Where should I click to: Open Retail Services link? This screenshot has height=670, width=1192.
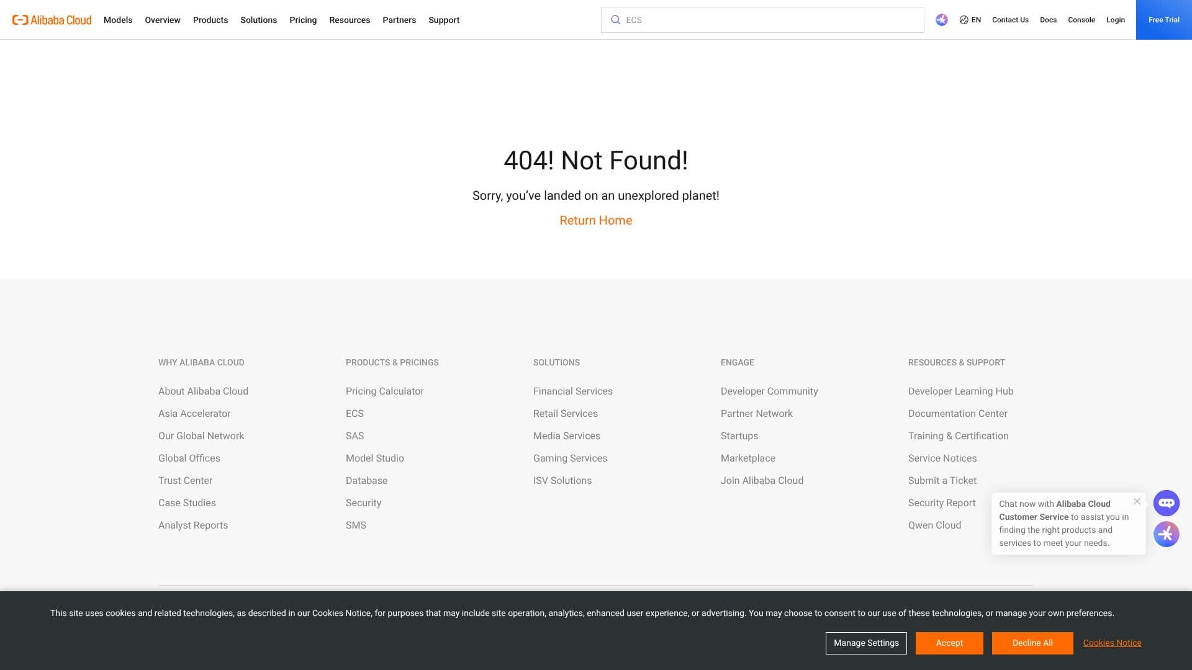[566, 414]
